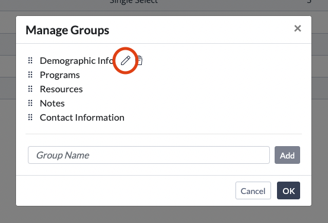Select the Notes group
Image resolution: width=328 pixels, height=223 pixels.
click(52, 104)
